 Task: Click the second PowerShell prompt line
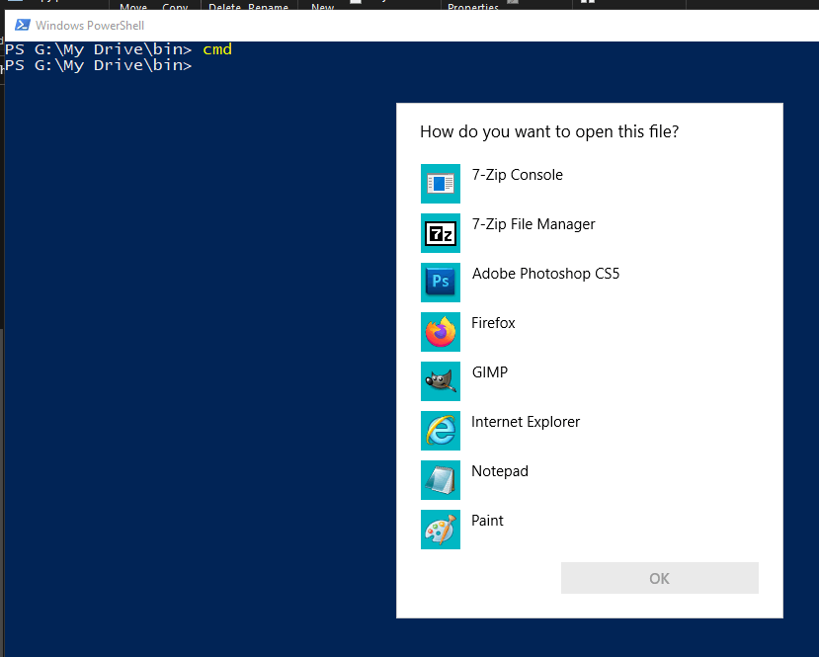click(99, 65)
